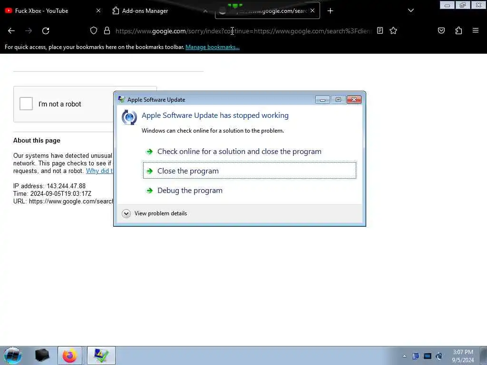Close the Apple Software Update dialog

354,100
